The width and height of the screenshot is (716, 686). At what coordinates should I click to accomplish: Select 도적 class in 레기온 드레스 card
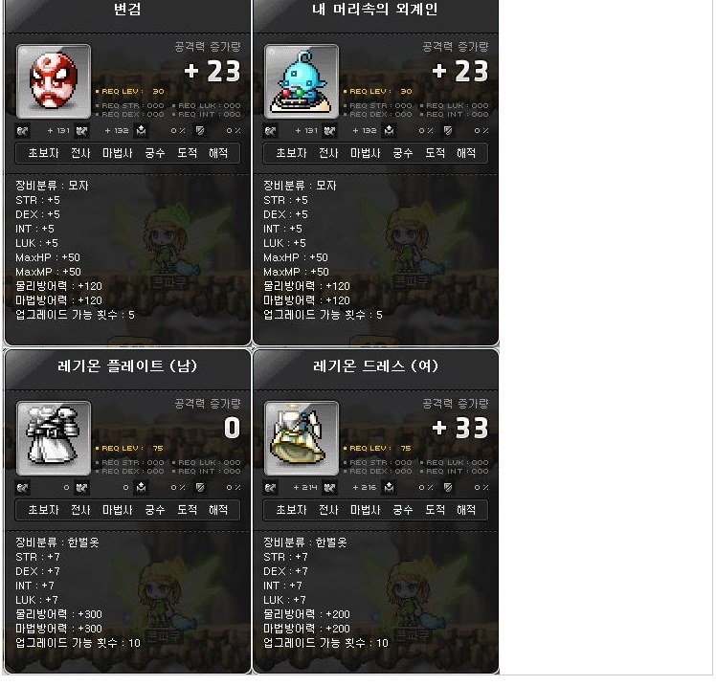coord(436,510)
